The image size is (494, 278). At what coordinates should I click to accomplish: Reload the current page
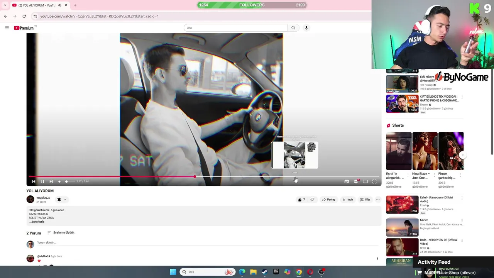tap(24, 16)
